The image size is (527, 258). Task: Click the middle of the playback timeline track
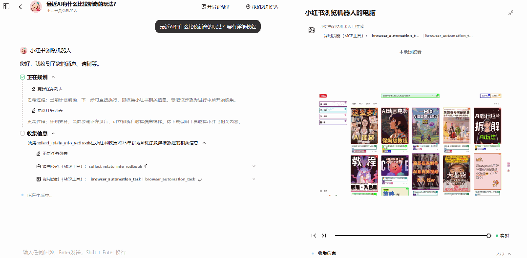point(412,236)
